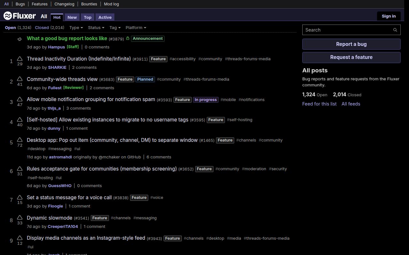Open Thread Inactivity Duration post title
This screenshot has width=409, height=255.
79,59
